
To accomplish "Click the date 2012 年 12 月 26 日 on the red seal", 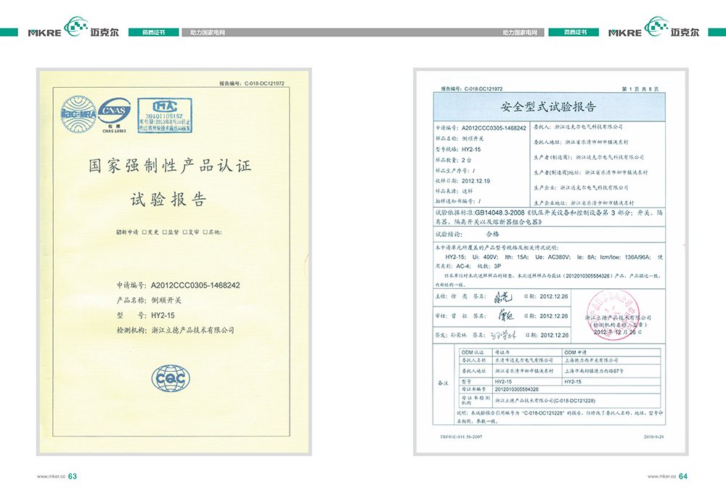I will coord(617,332).
